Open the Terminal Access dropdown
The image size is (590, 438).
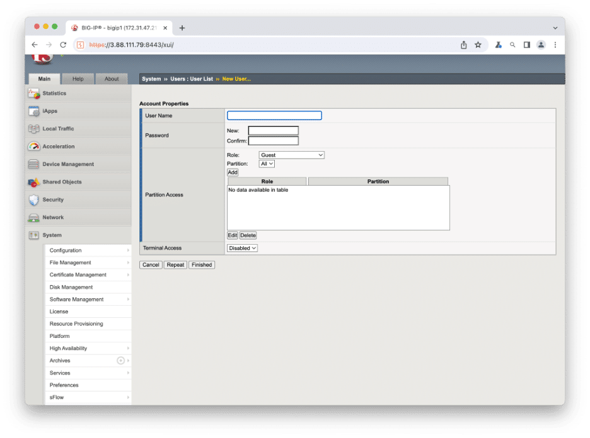point(242,249)
